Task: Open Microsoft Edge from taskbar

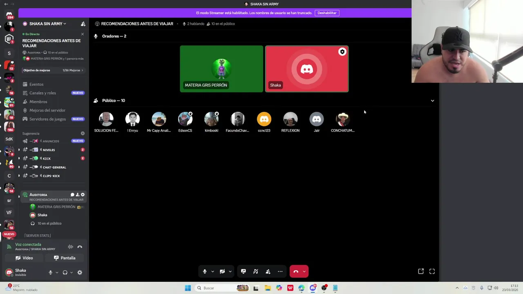Action: point(302,288)
